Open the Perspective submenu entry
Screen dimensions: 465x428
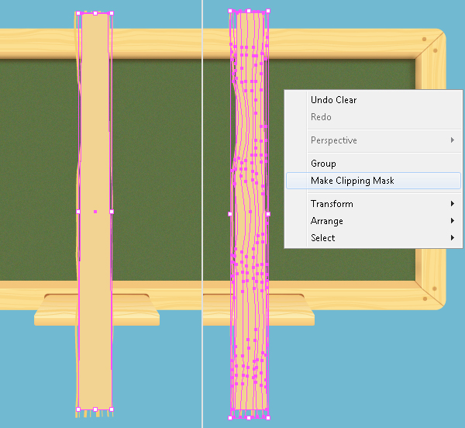tap(373, 140)
